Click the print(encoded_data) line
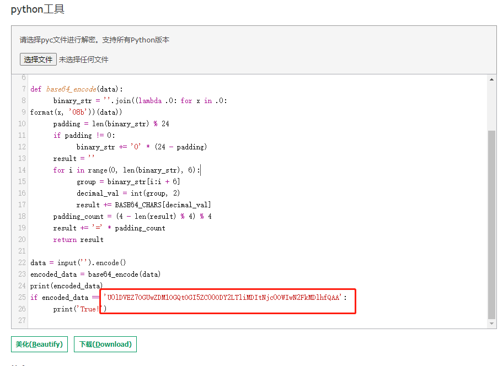 click(x=66, y=286)
